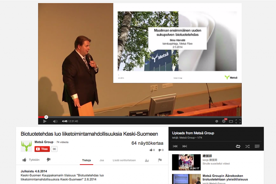Open Uploads from Metsä Group playlist title
276x184 pixels.
193,133
